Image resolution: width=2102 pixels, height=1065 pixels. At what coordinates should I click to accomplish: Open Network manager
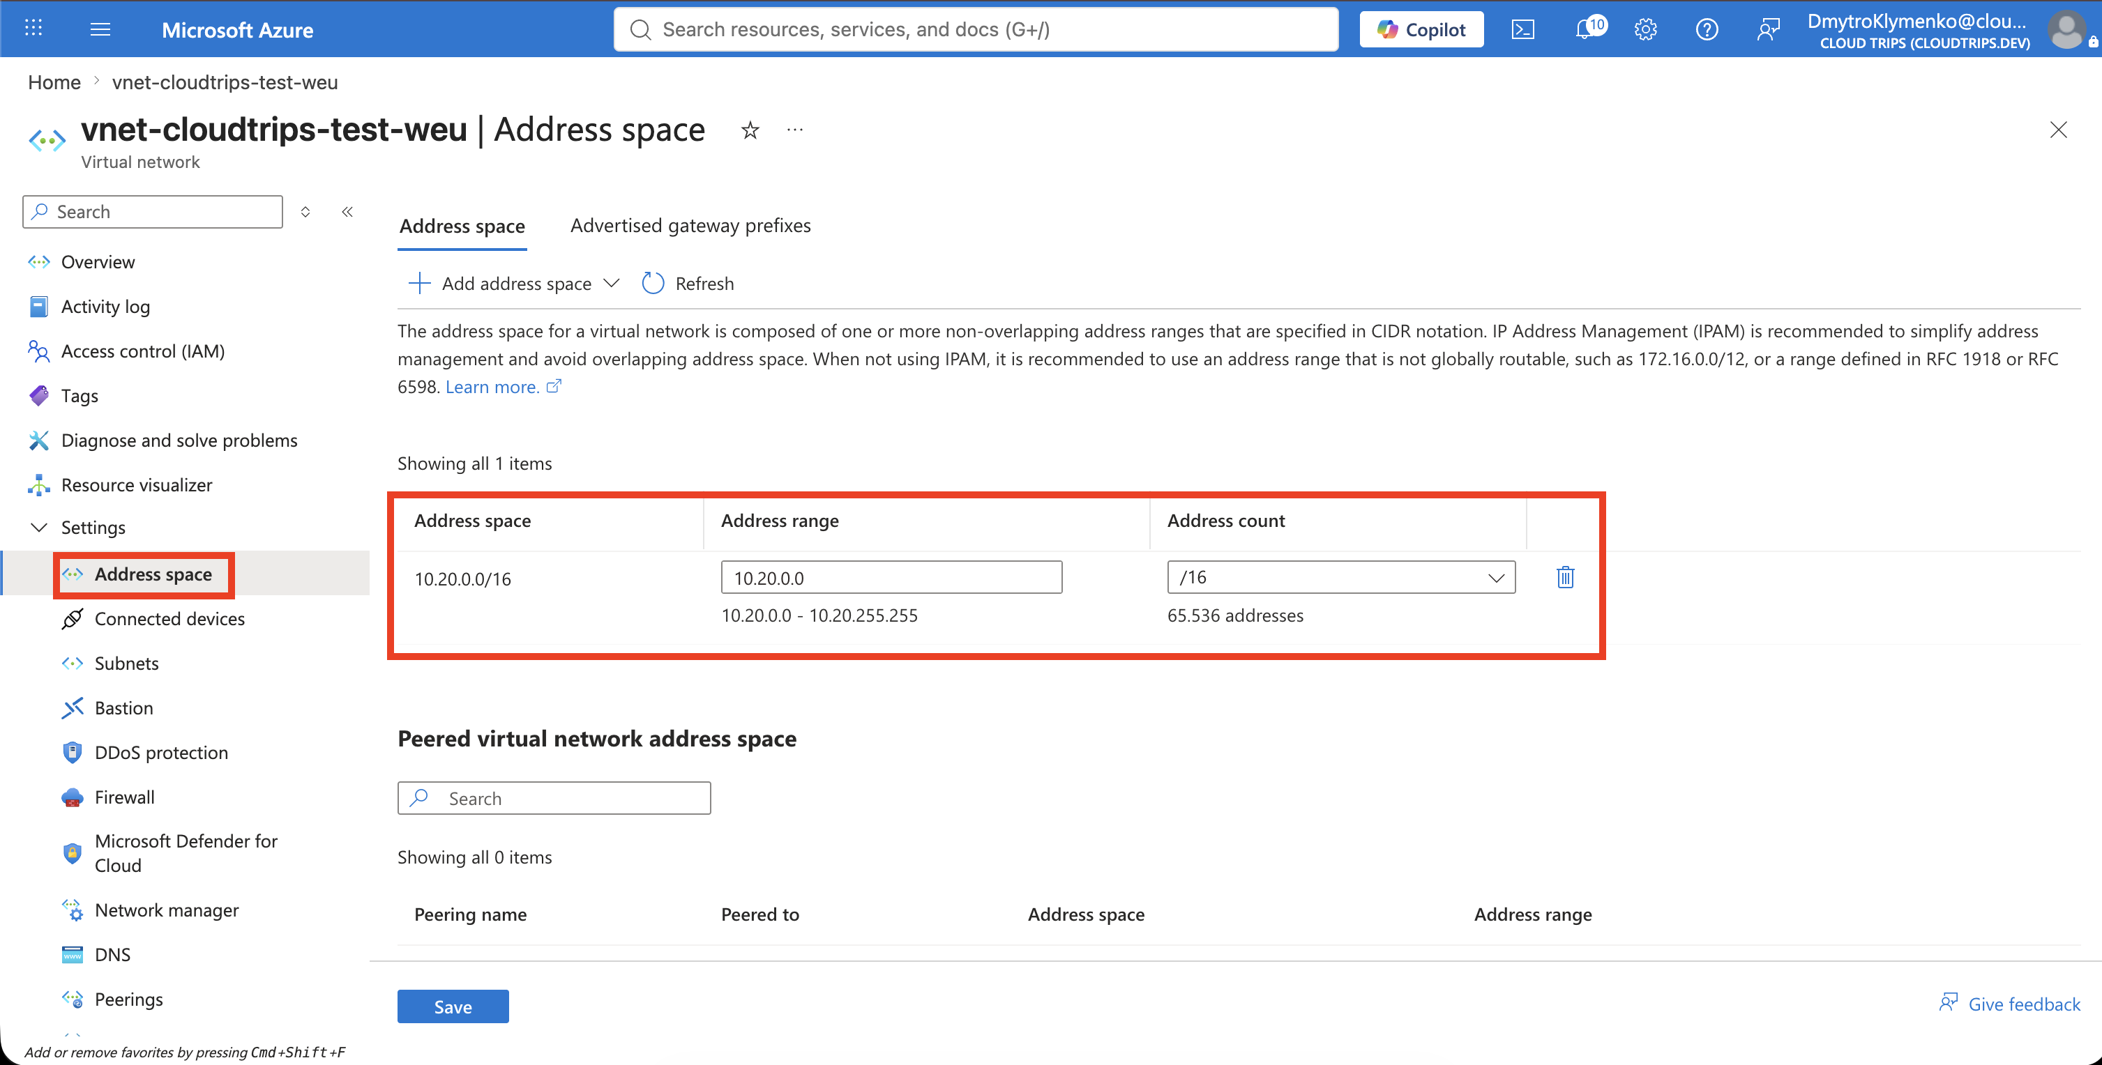click(167, 910)
